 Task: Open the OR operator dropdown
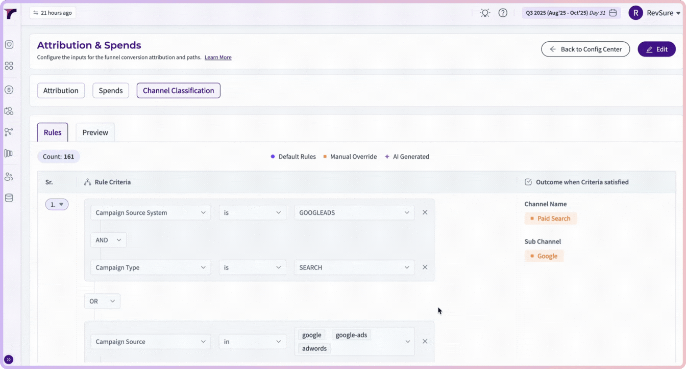pyautogui.click(x=102, y=301)
